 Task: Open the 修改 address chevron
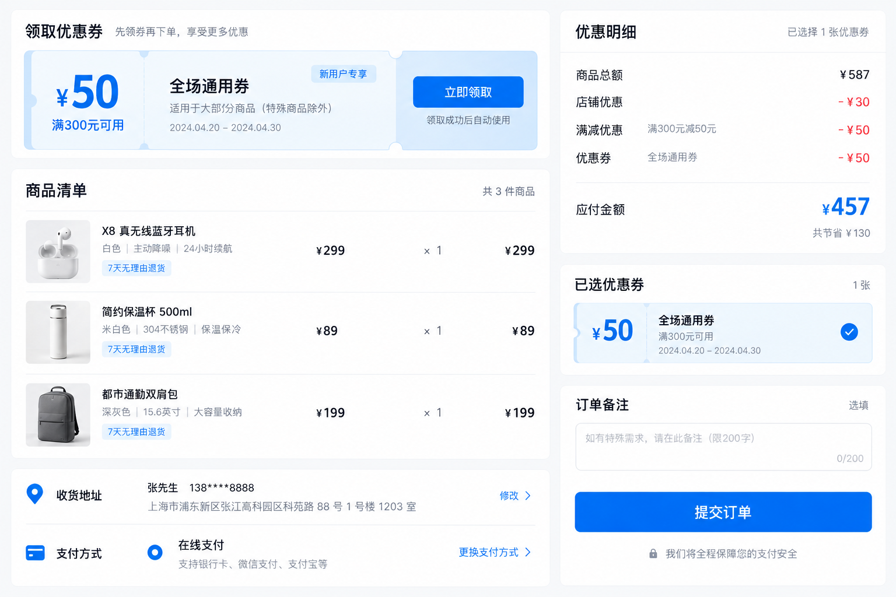tap(528, 496)
